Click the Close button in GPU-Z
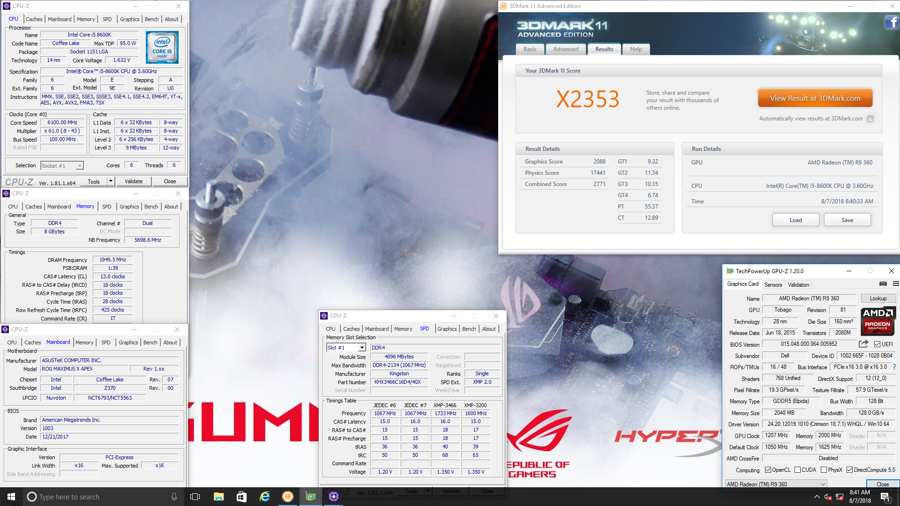900x506 pixels. [x=883, y=484]
